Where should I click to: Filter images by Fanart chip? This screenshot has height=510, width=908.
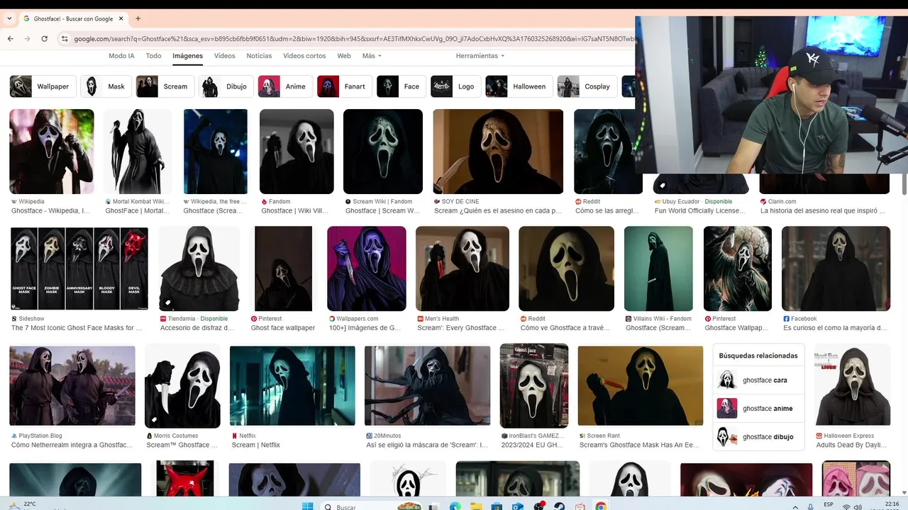pos(344,86)
